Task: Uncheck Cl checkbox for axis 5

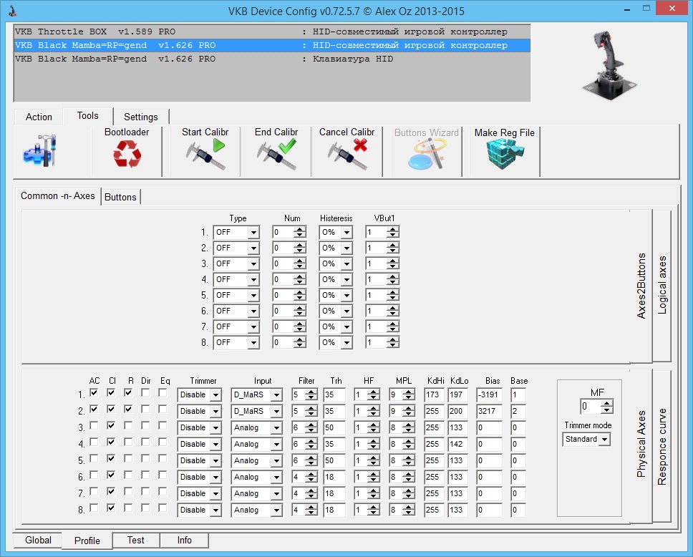Action: (x=111, y=458)
